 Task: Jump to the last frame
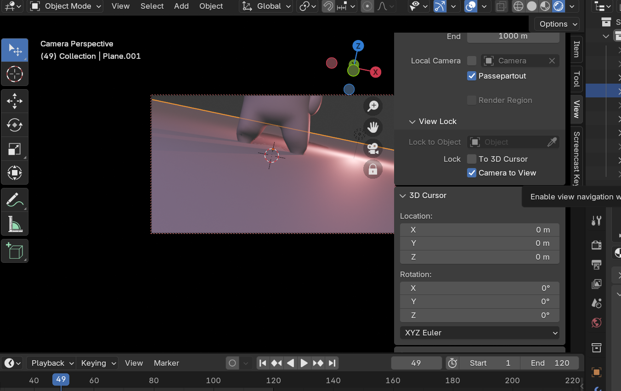point(332,363)
